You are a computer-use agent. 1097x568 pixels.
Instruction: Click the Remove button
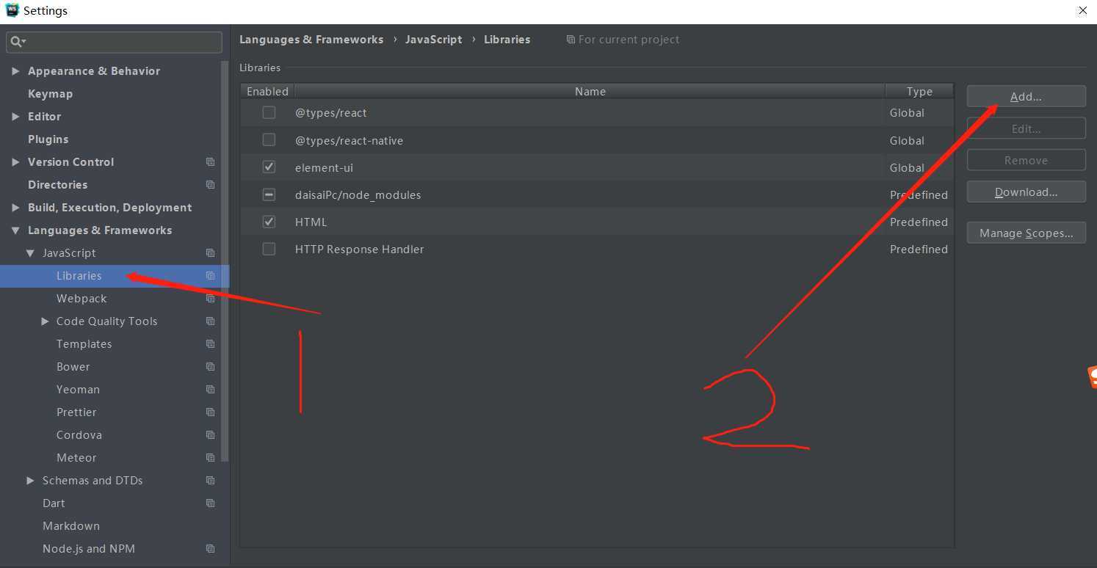pyautogui.click(x=1026, y=160)
